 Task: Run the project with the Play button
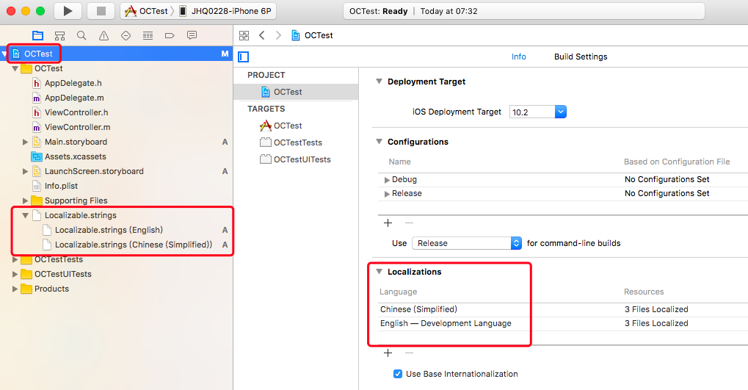coord(68,11)
